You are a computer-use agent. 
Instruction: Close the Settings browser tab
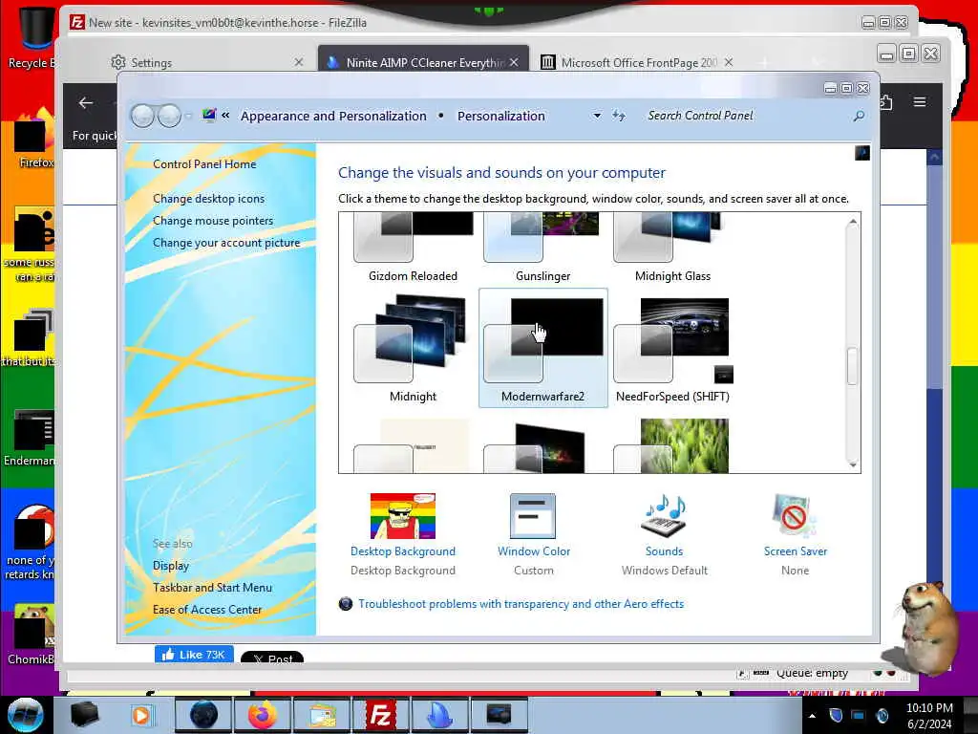pos(299,62)
